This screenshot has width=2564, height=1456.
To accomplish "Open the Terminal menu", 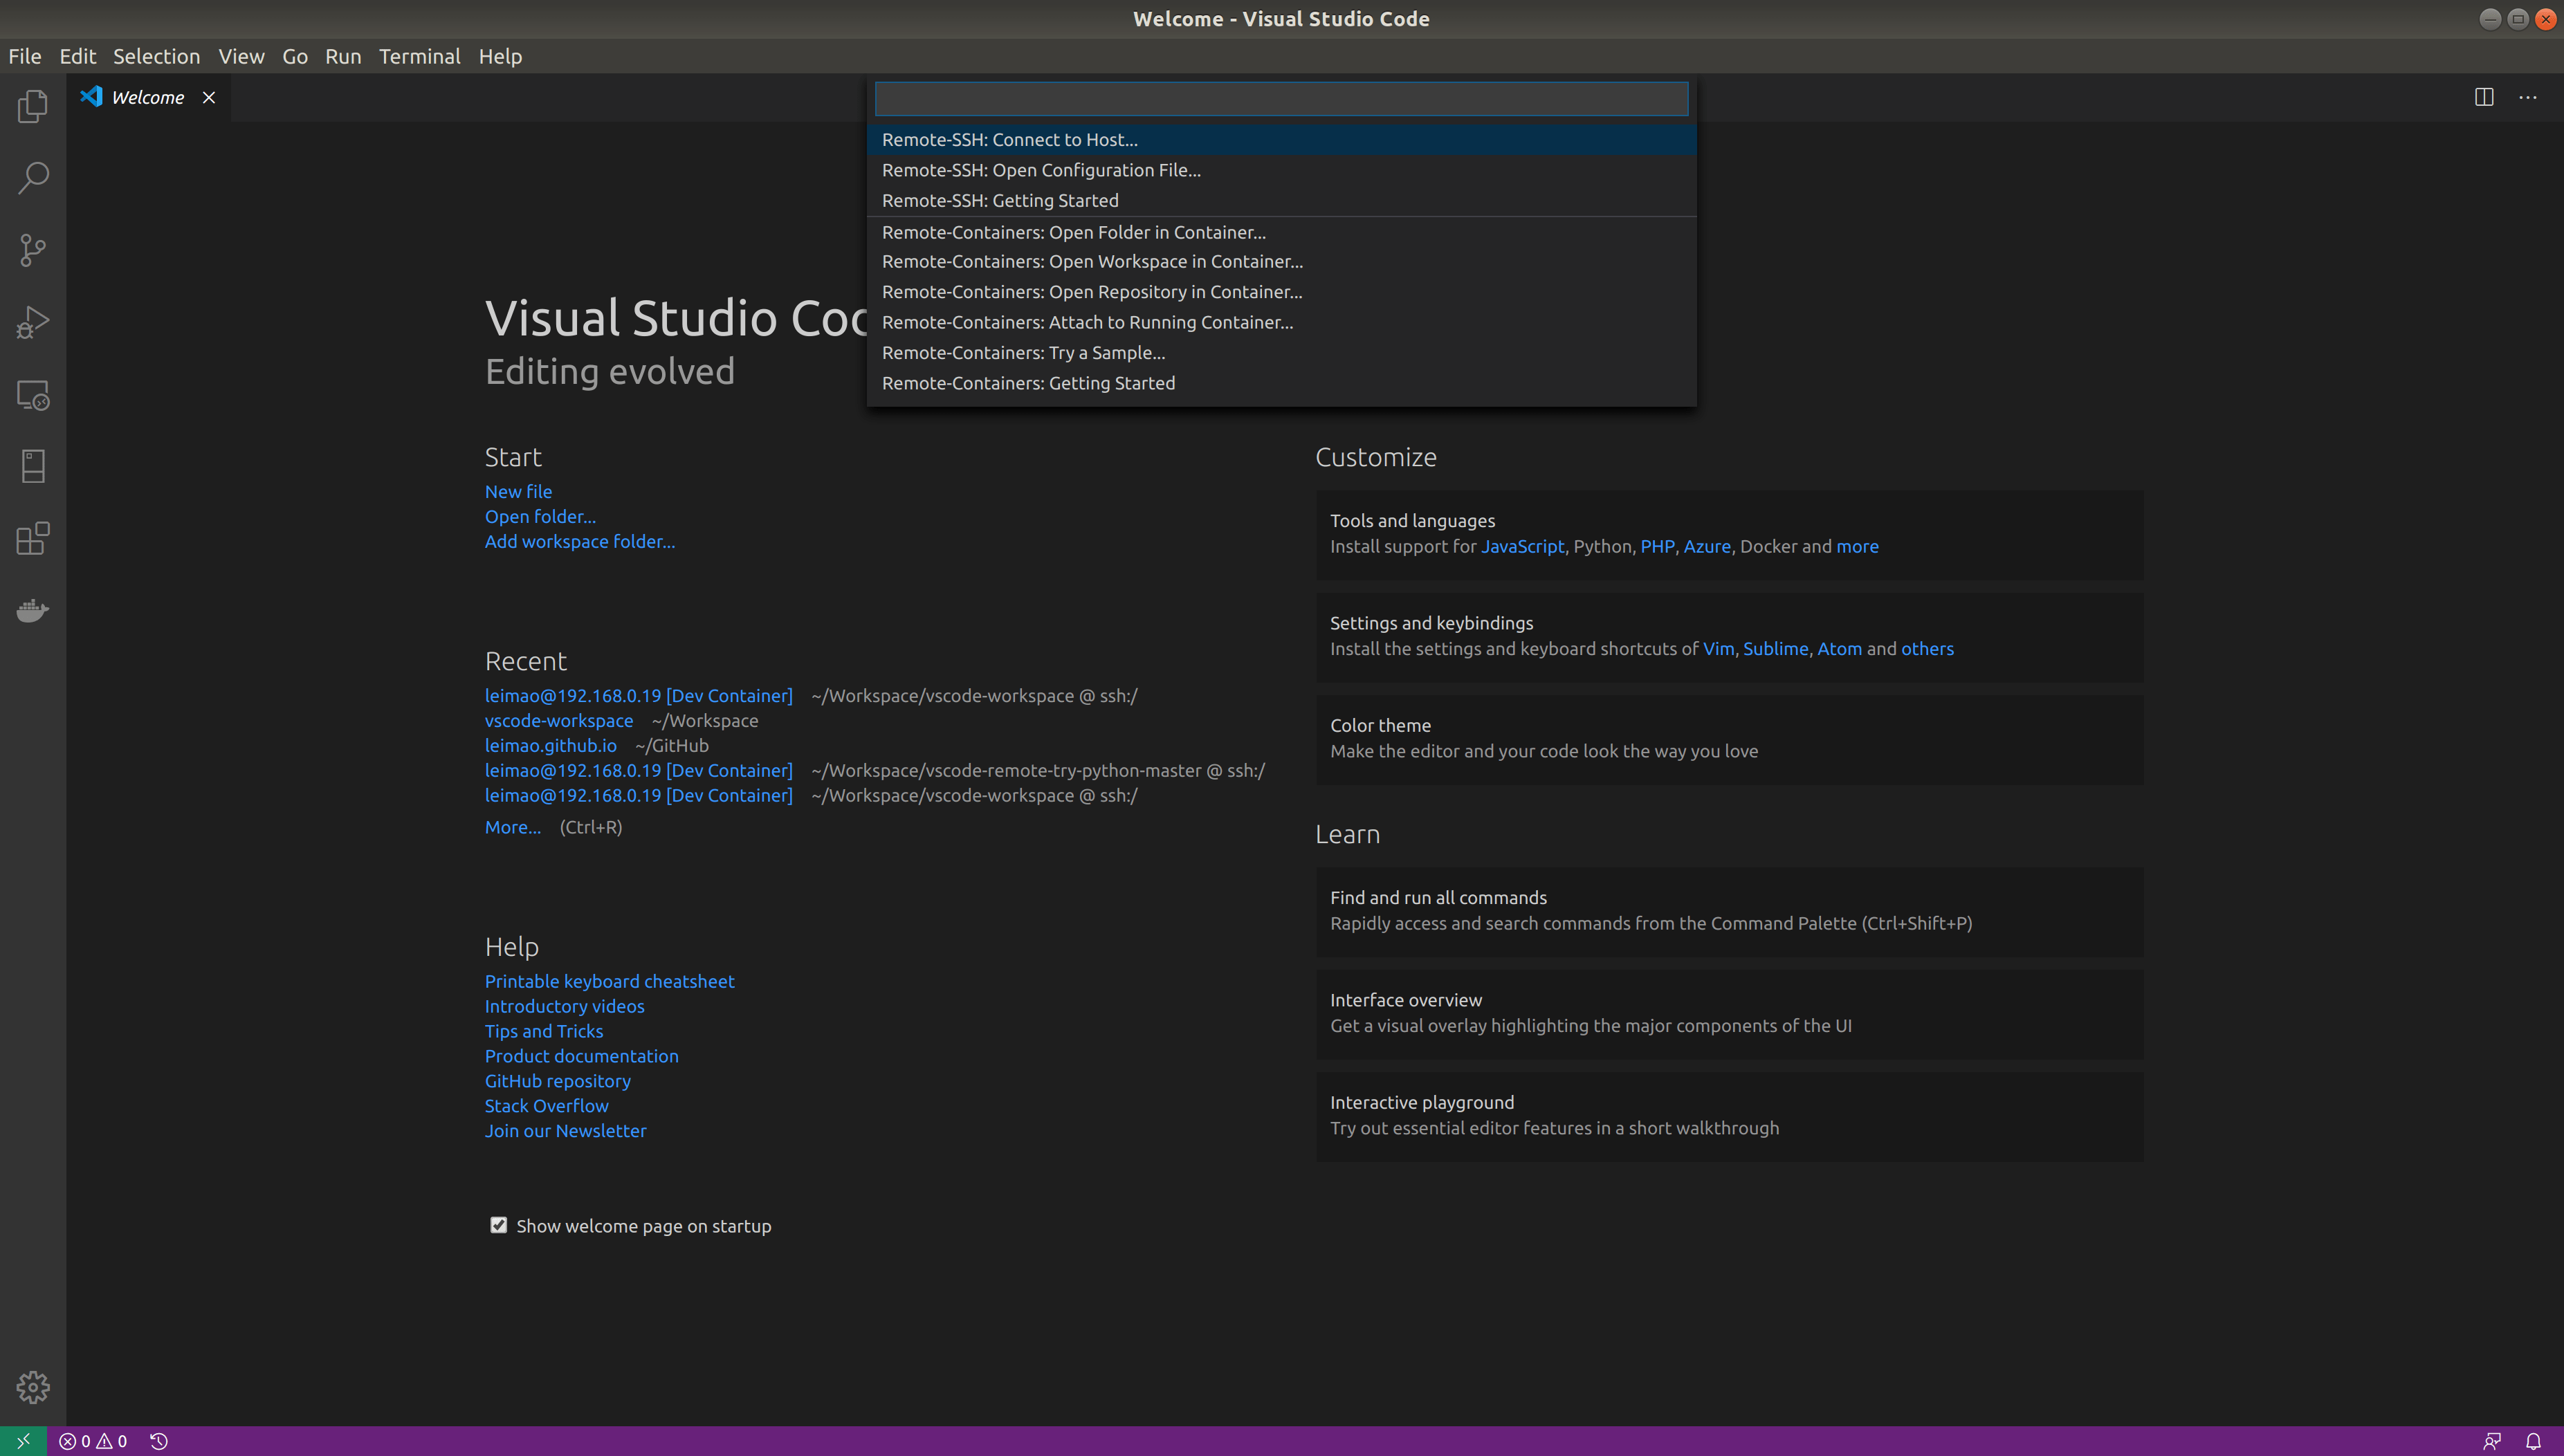I will coord(419,56).
